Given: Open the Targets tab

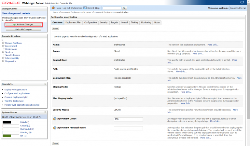Looking at the screenshot, I should (x=114, y=22).
